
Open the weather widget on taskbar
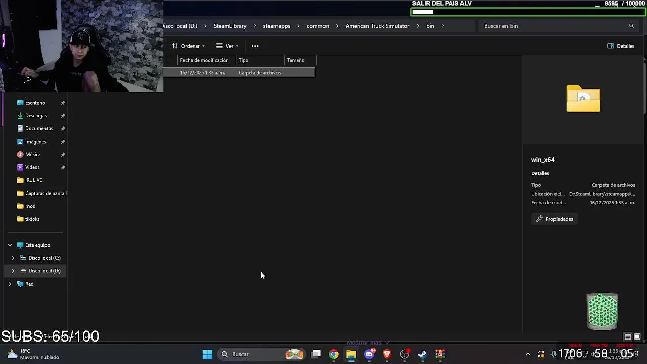(33, 354)
